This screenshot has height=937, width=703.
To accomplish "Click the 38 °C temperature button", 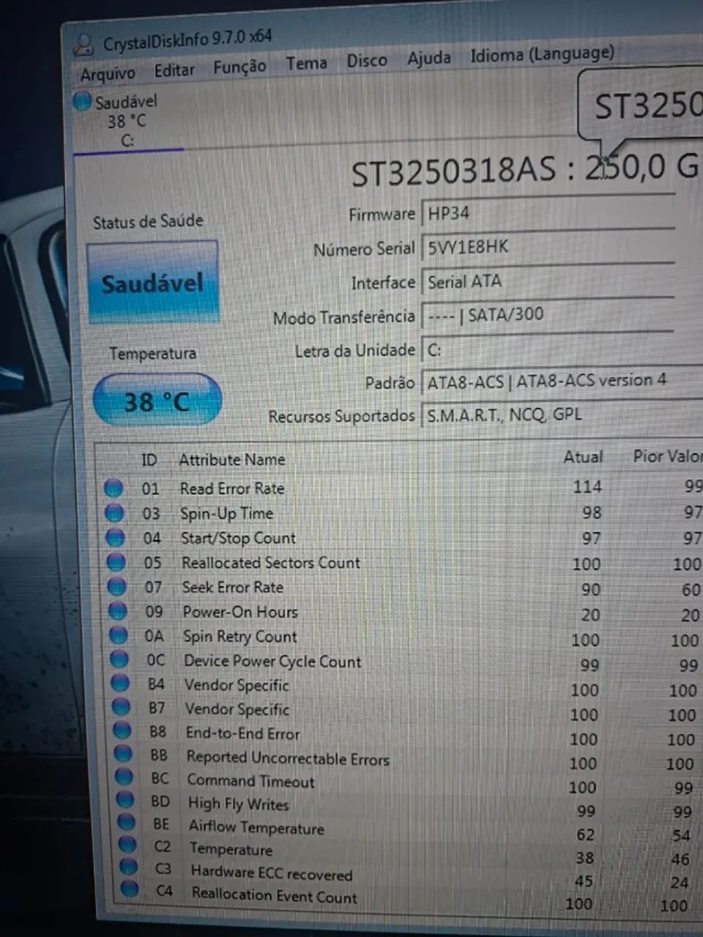I will coord(157,400).
